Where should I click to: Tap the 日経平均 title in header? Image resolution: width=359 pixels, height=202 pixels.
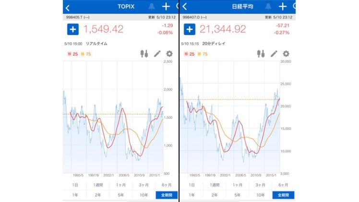(242, 6)
